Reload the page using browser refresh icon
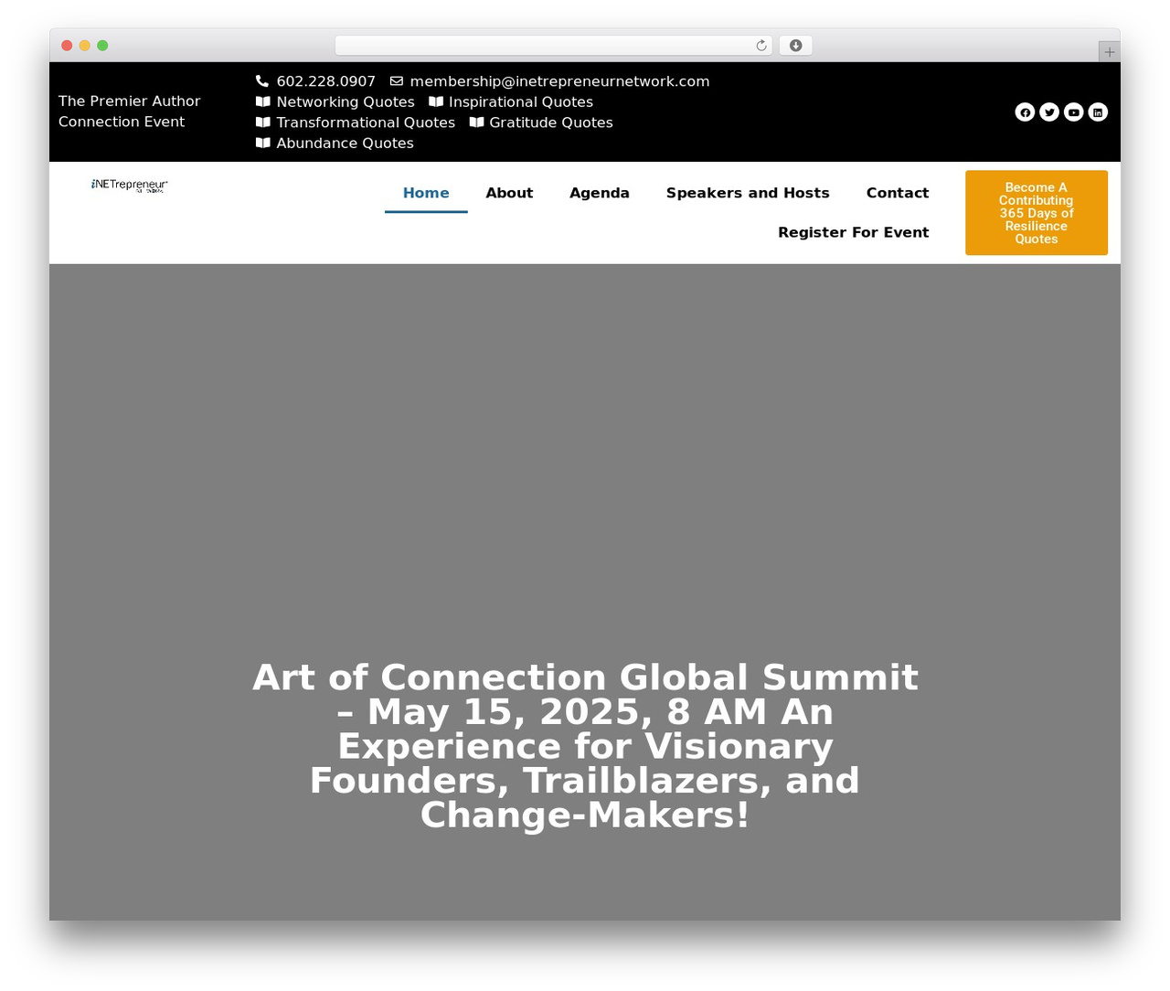 tap(761, 46)
